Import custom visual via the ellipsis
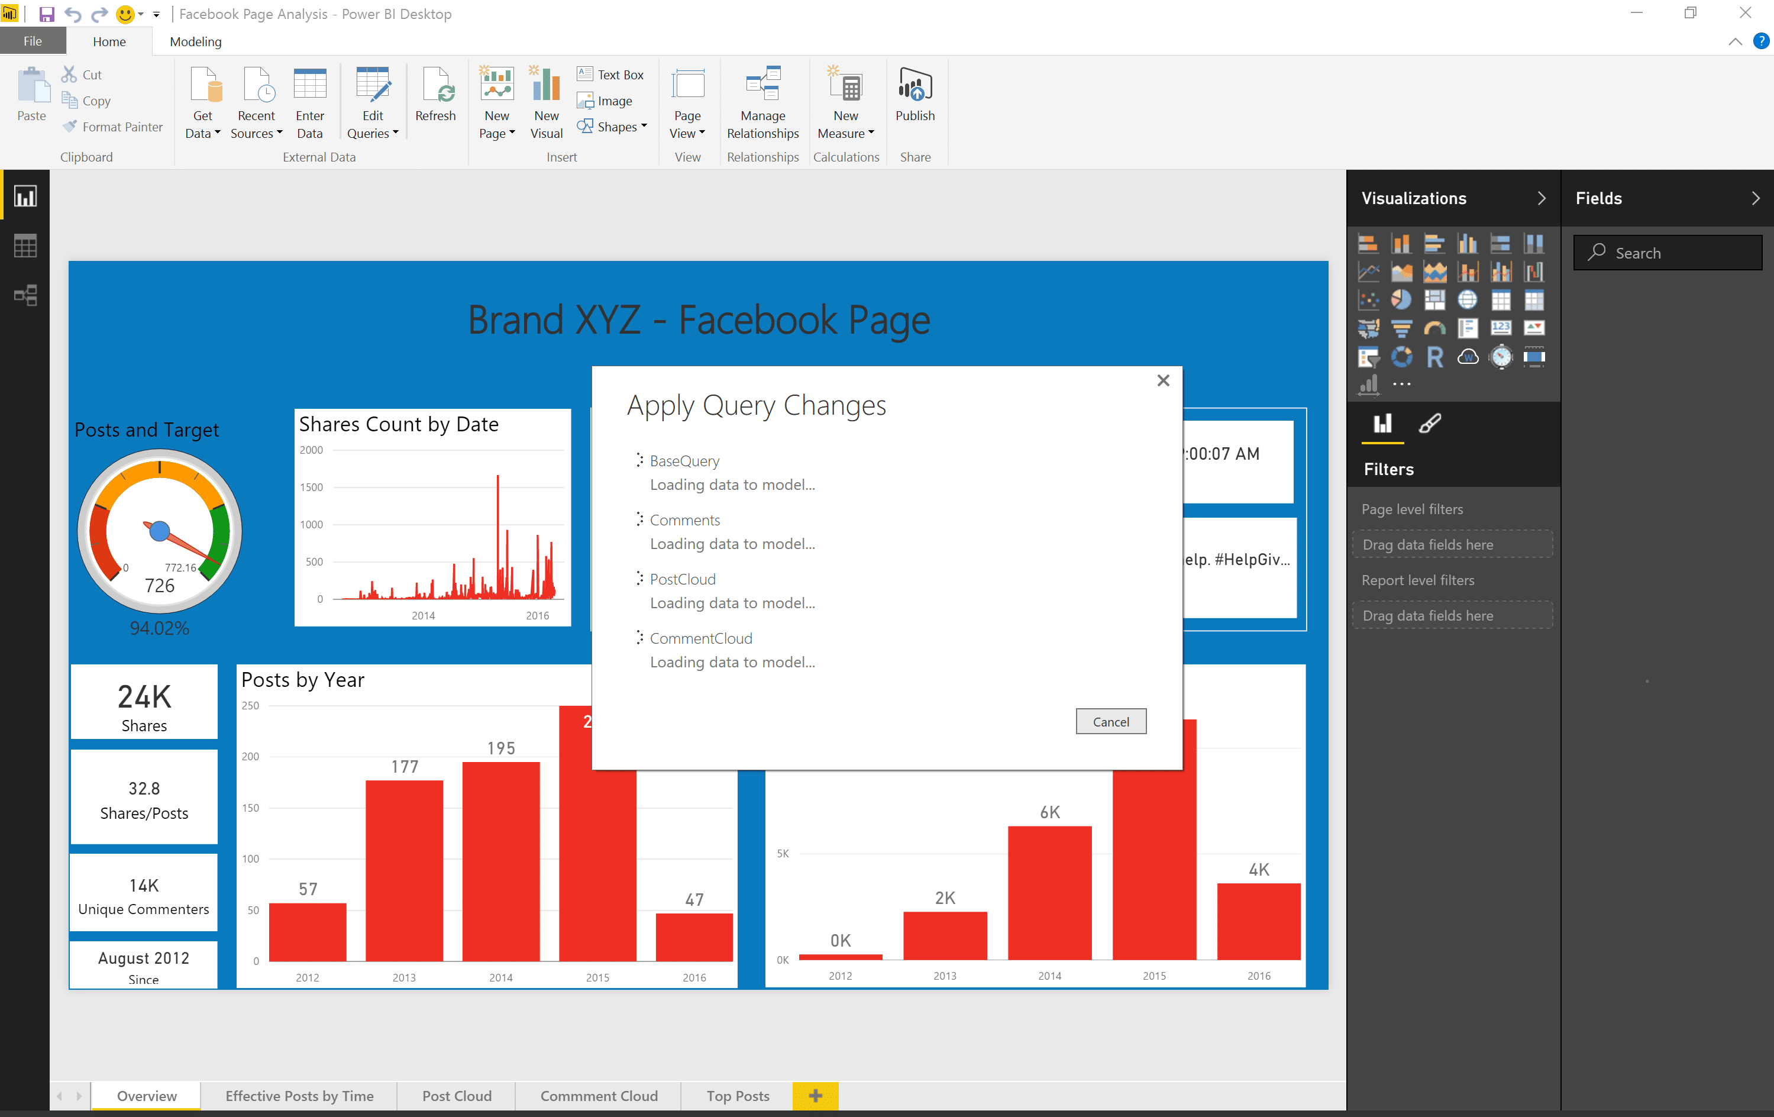The width and height of the screenshot is (1774, 1117). (x=1401, y=384)
